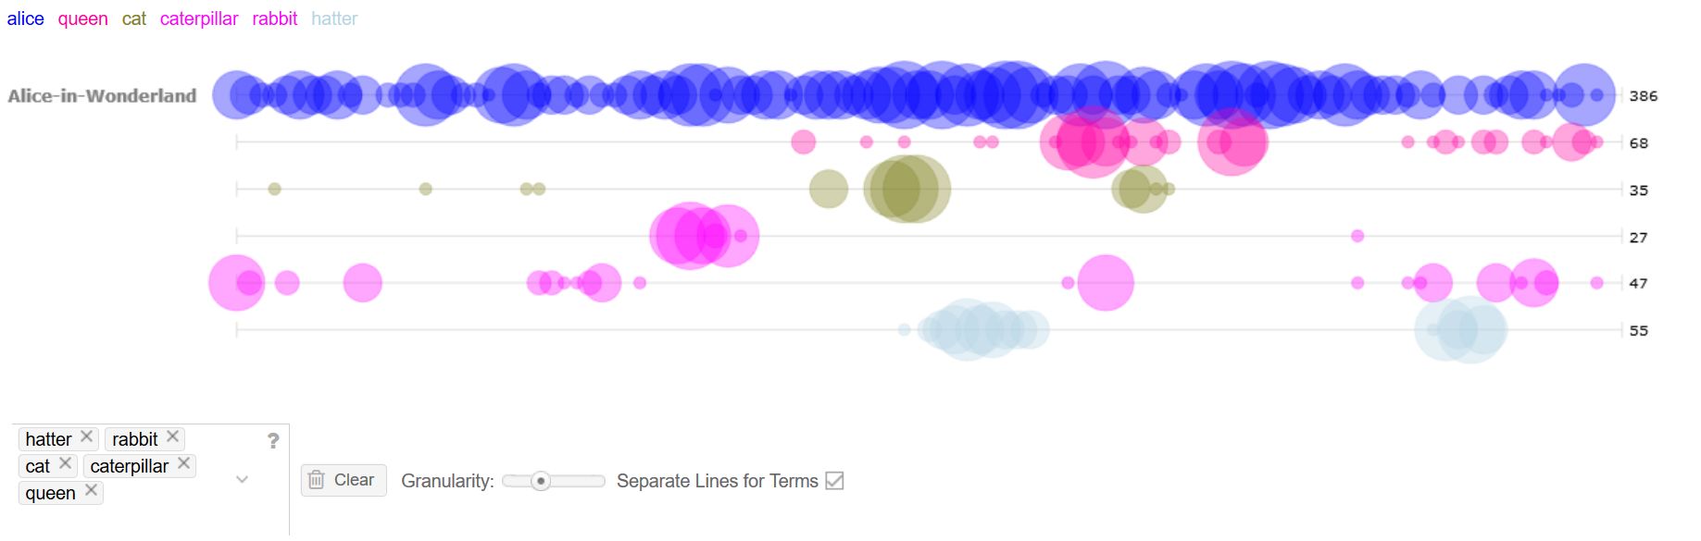Toggle the alice term in the legend
1701x541 pixels.
pos(25,18)
